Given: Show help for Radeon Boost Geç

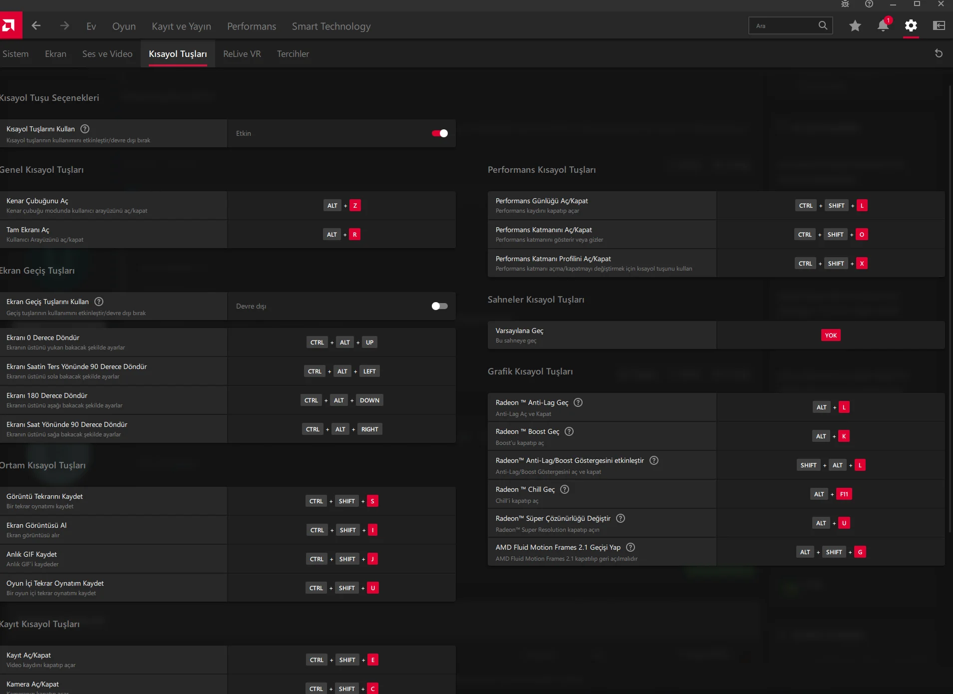Looking at the screenshot, I should (569, 431).
